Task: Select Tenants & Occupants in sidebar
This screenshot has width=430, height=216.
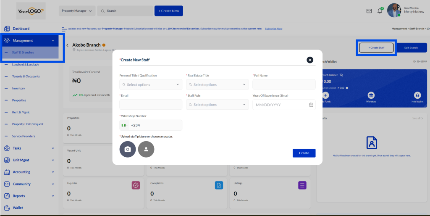Action: coord(26,76)
